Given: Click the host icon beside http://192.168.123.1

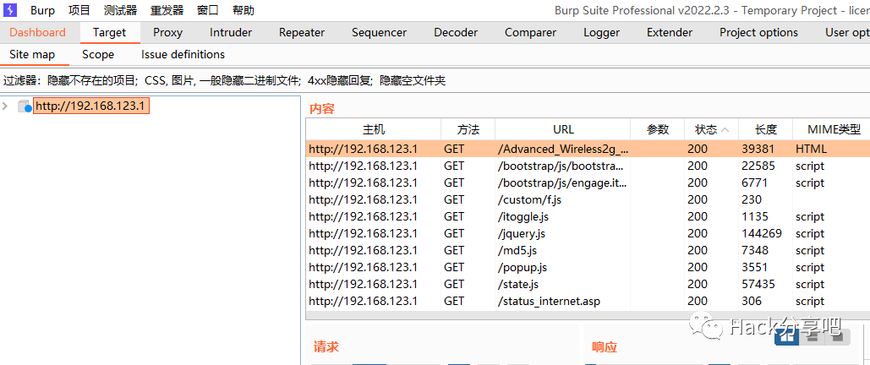Looking at the screenshot, I should point(25,106).
